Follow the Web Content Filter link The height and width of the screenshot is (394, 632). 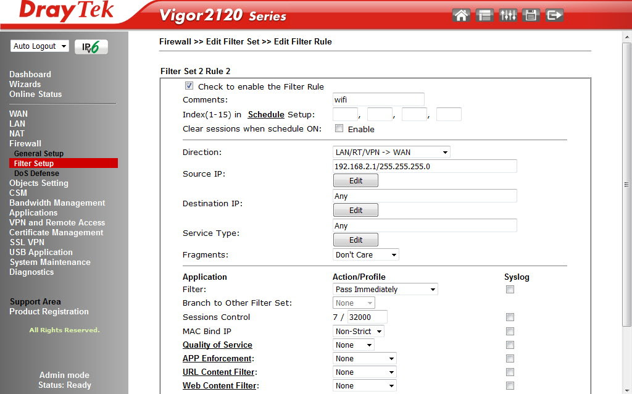tap(220, 385)
